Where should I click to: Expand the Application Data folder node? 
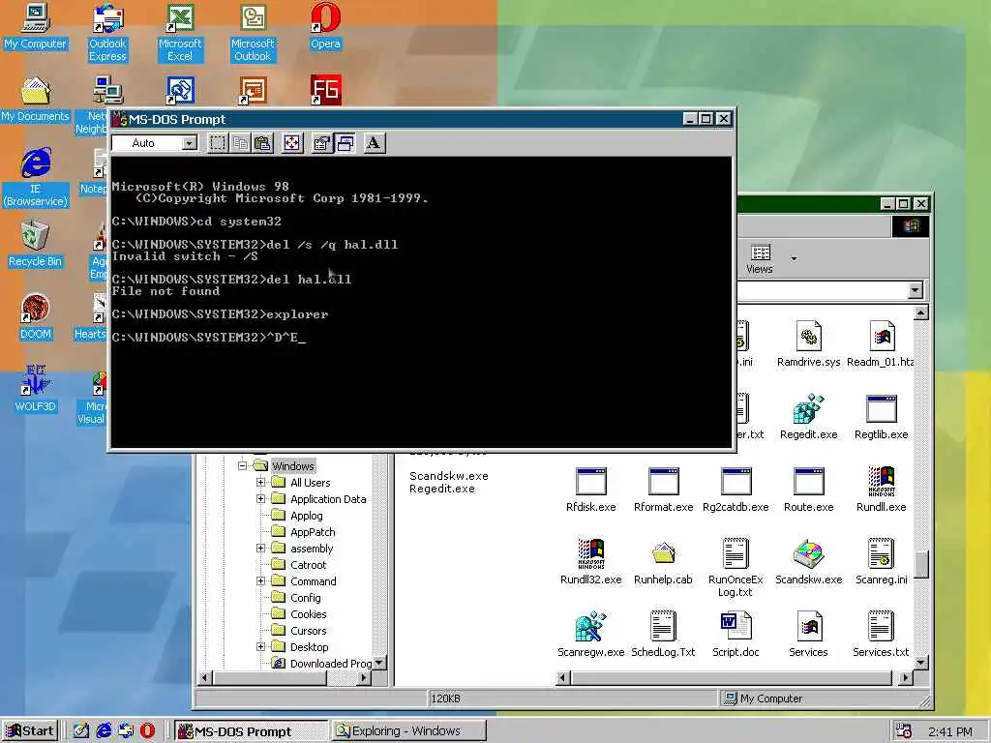(x=260, y=498)
